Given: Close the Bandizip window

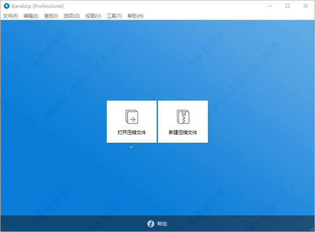Looking at the screenshot, I should (306, 6).
